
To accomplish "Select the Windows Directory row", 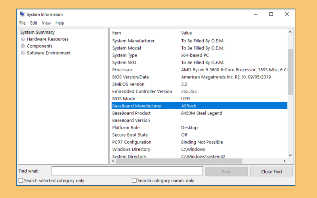I will [x=199, y=149].
